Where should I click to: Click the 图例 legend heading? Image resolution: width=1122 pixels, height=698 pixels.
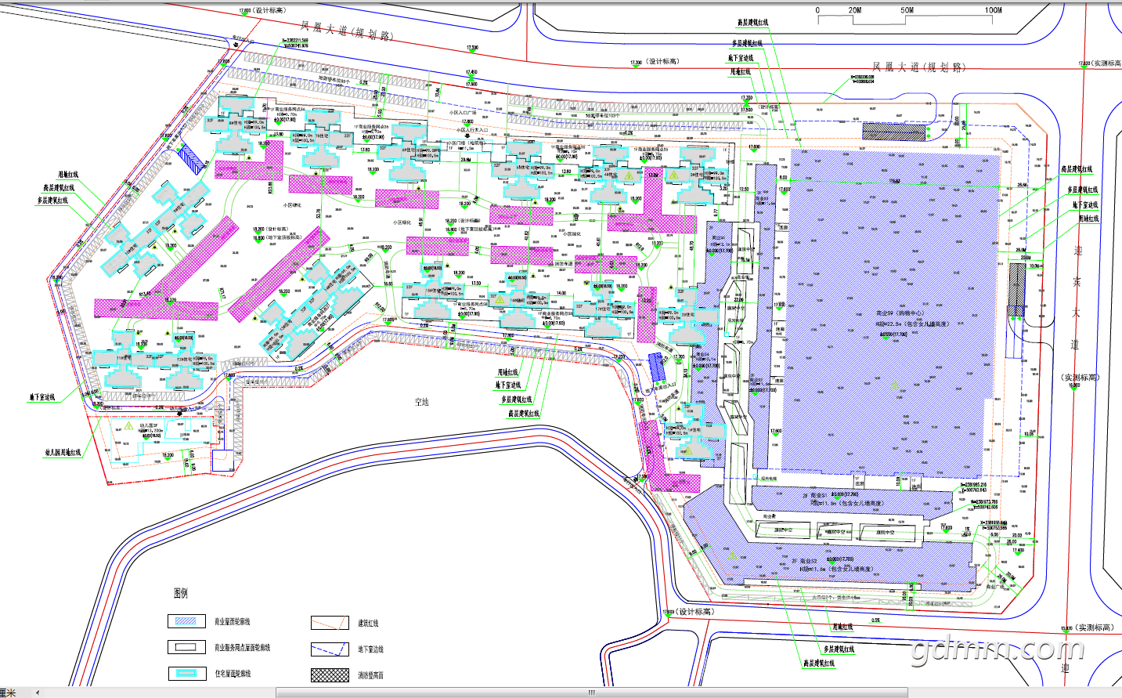click(181, 593)
